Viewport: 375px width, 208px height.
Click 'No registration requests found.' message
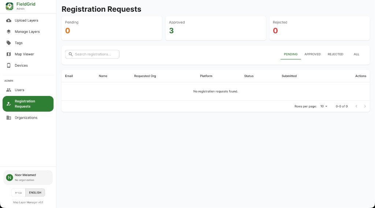(215, 91)
